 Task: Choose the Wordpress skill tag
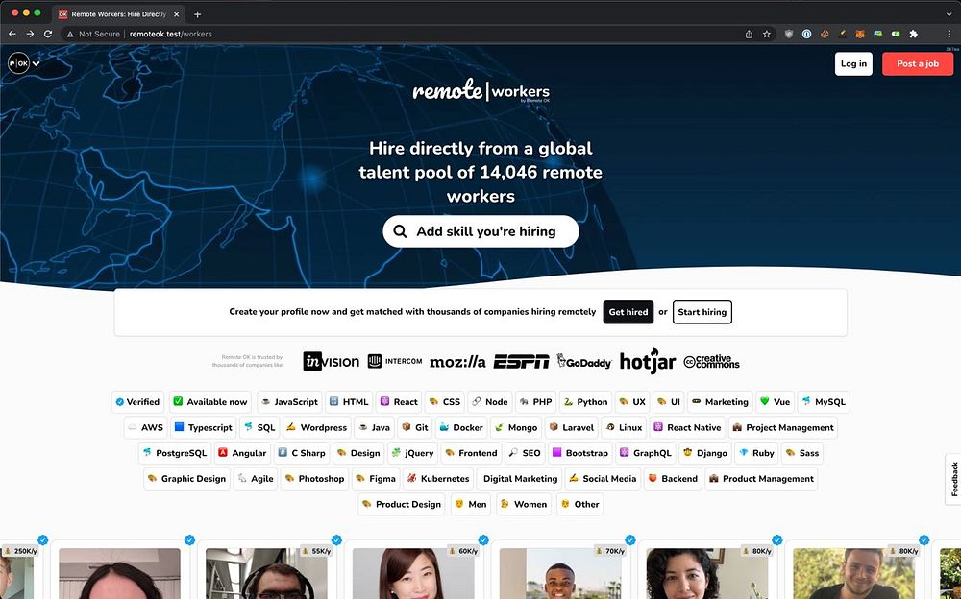tap(316, 427)
